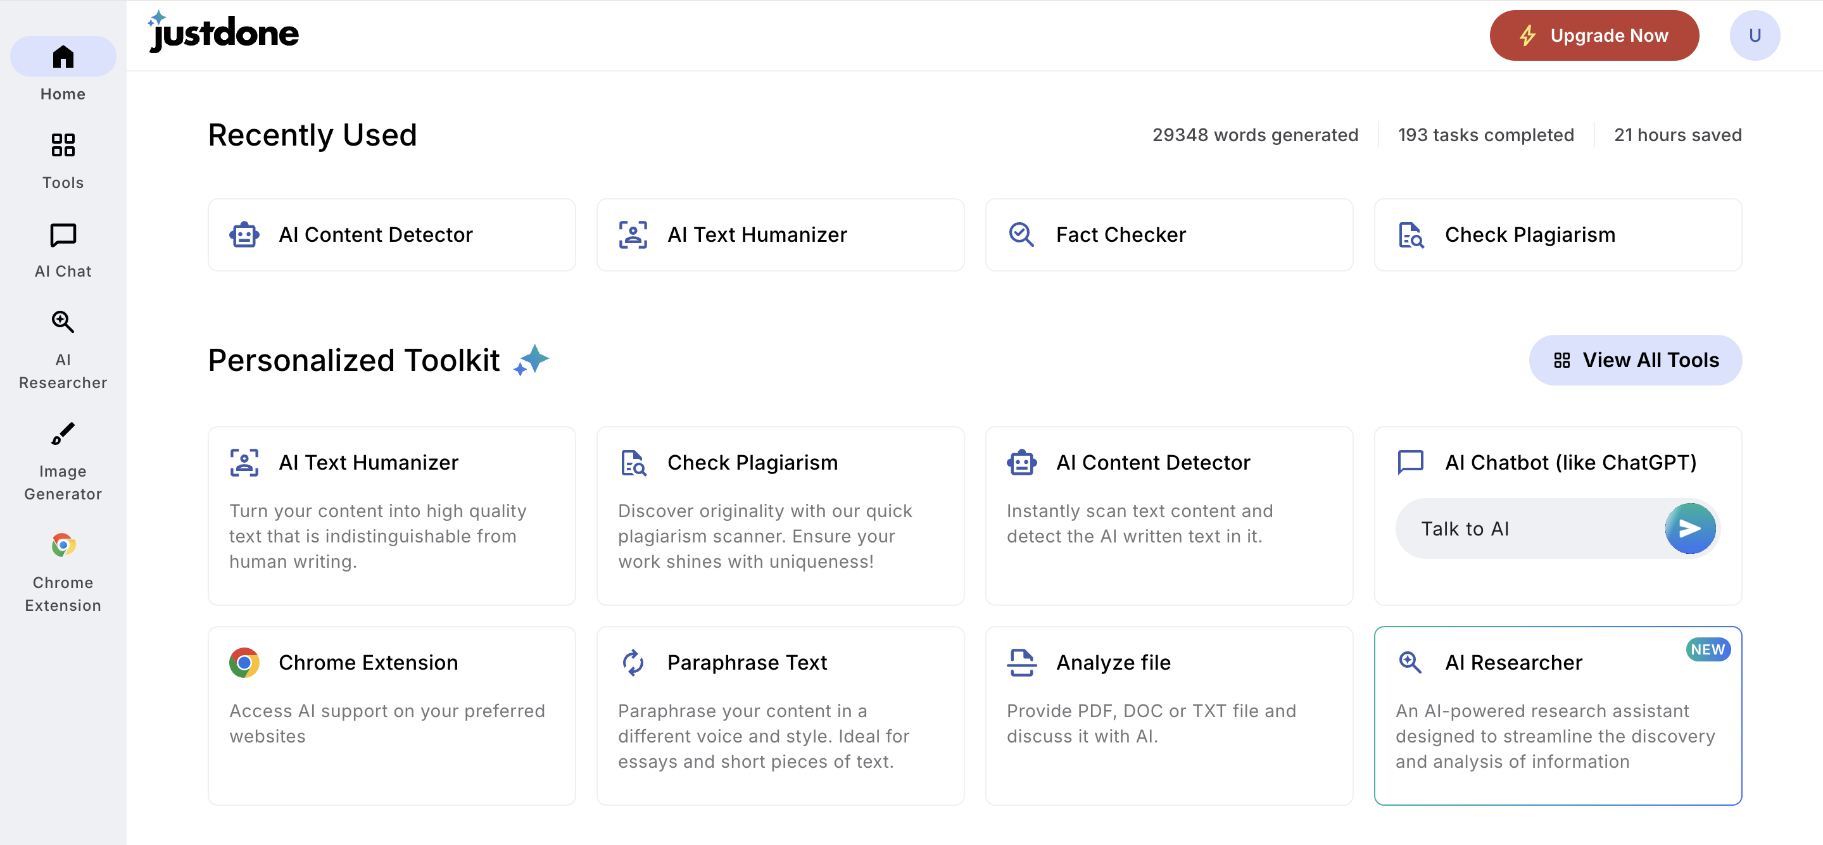1823x845 pixels.
Task: Open the user avatar labeled U
Action: (x=1755, y=35)
